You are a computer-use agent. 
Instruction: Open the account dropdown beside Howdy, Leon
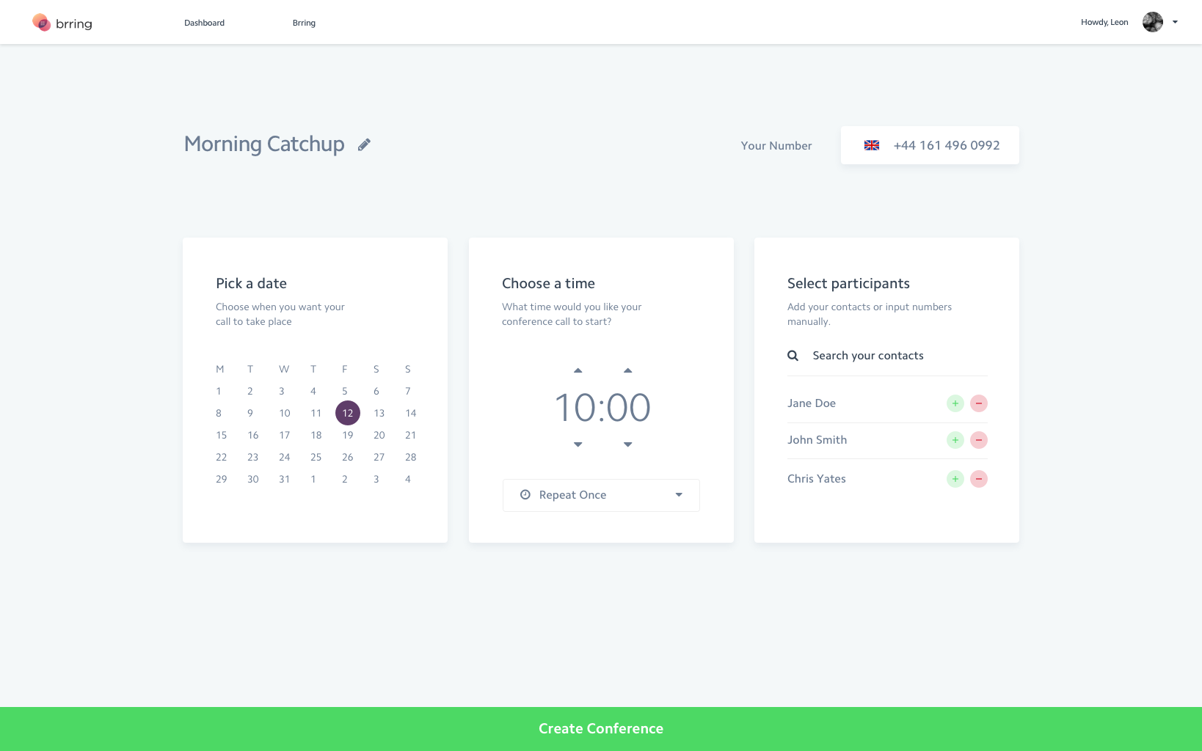(x=1175, y=22)
